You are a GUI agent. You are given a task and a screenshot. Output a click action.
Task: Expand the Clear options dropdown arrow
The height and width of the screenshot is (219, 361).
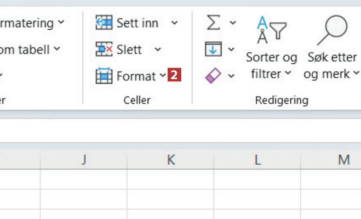coord(231,76)
